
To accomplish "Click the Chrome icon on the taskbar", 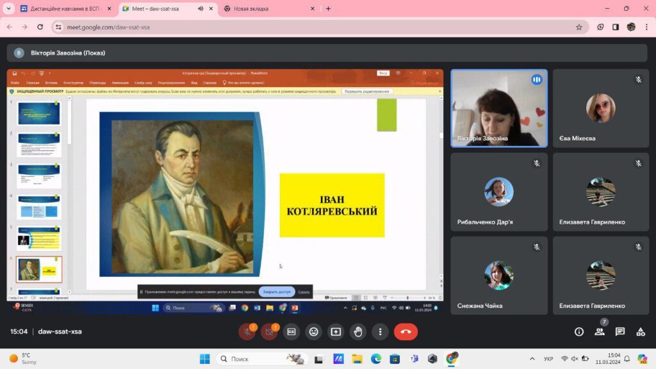I will pos(452,359).
